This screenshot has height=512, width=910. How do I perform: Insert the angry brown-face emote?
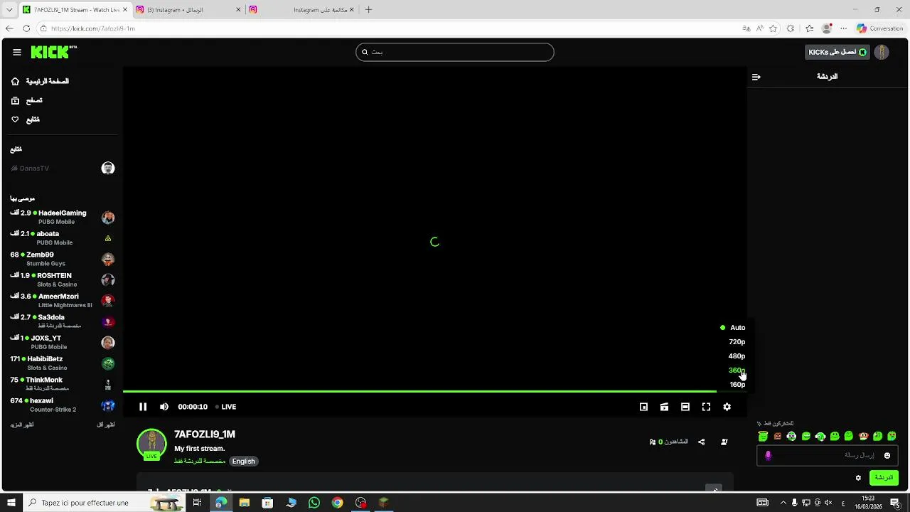click(x=777, y=436)
